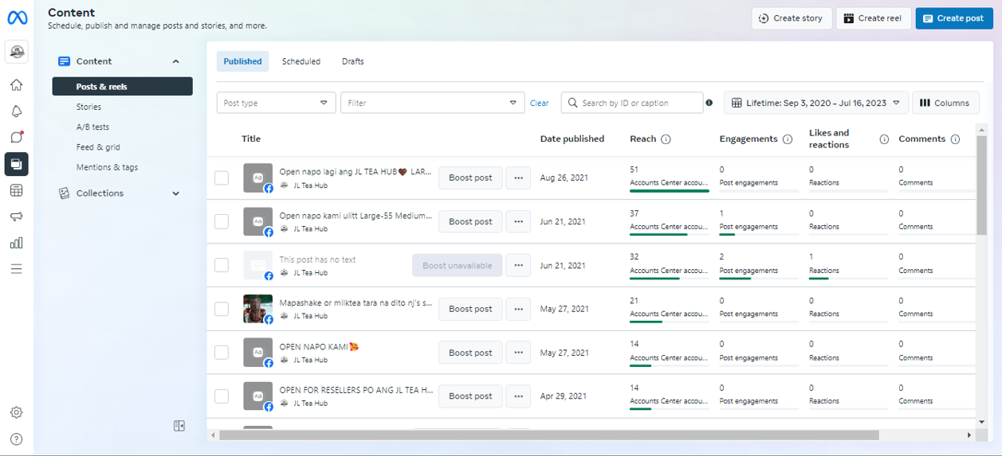Open All tools hamburger menu icon
Viewport: 1002px width, 456px height.
coord(17,269)
